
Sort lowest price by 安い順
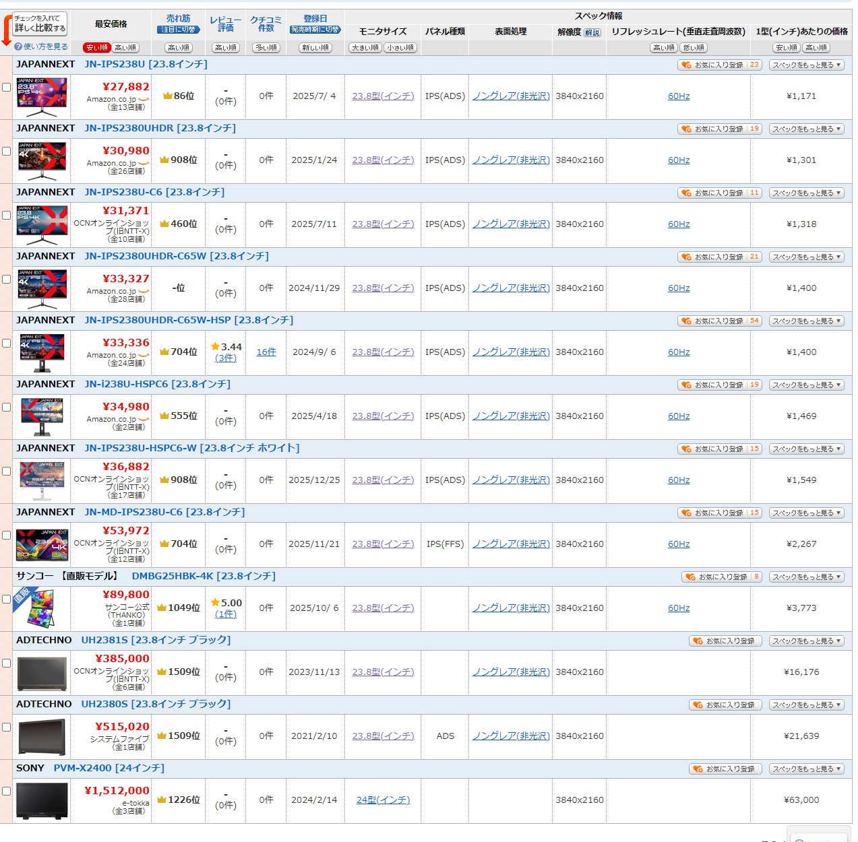point(96,48)
